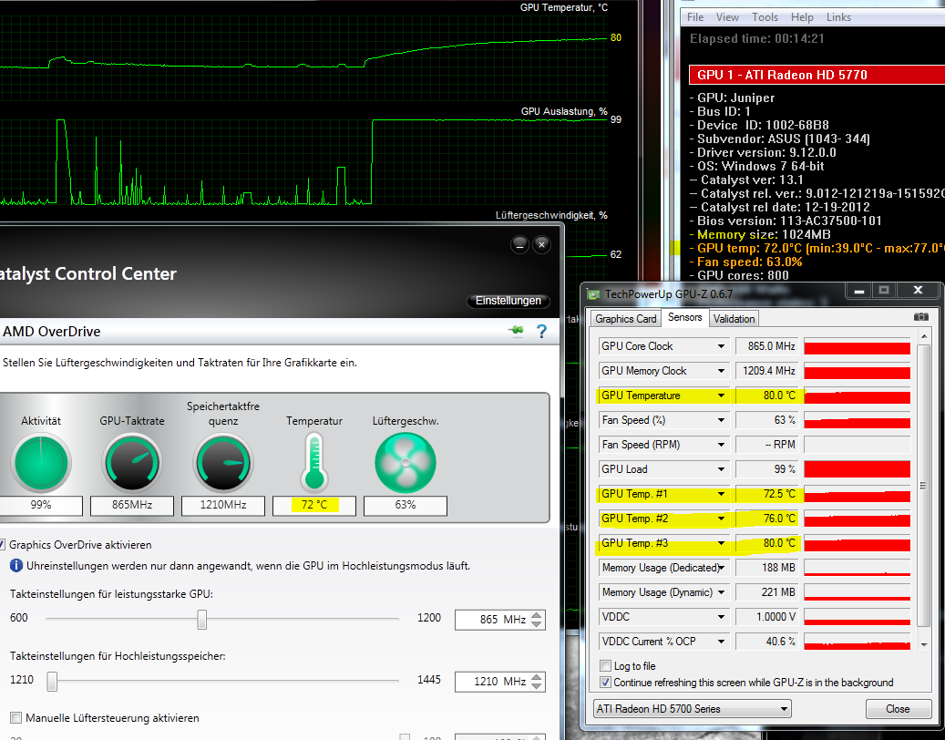Open GPU Temperature sensor dropdown
945x740 pixels.
click(x=721, y=396)
